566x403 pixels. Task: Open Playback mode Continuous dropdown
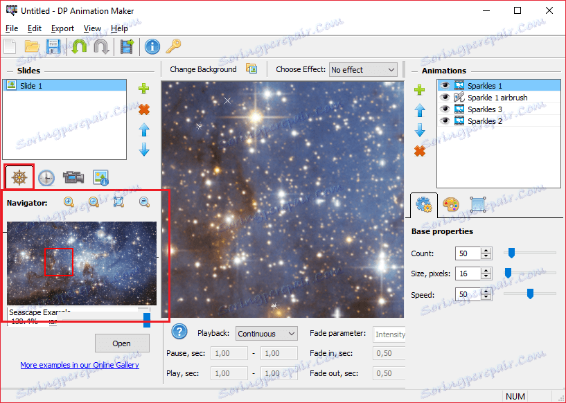[267, 333]
